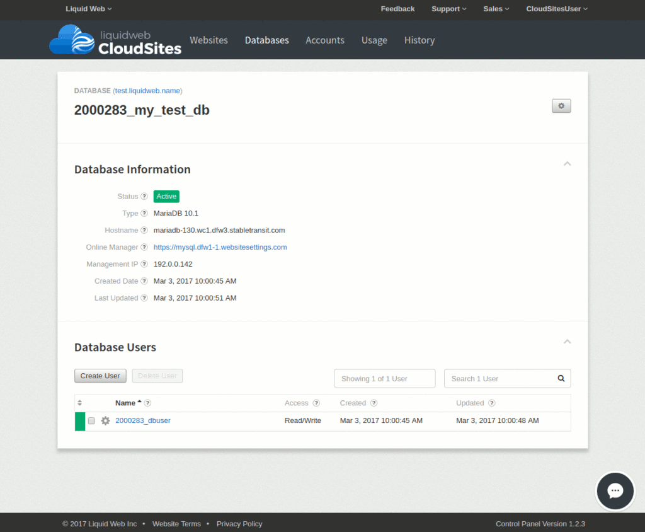Click the Created Date help icon
This screenshot has height=532, width=645.
pyautogui.click(x=144, y=281)
